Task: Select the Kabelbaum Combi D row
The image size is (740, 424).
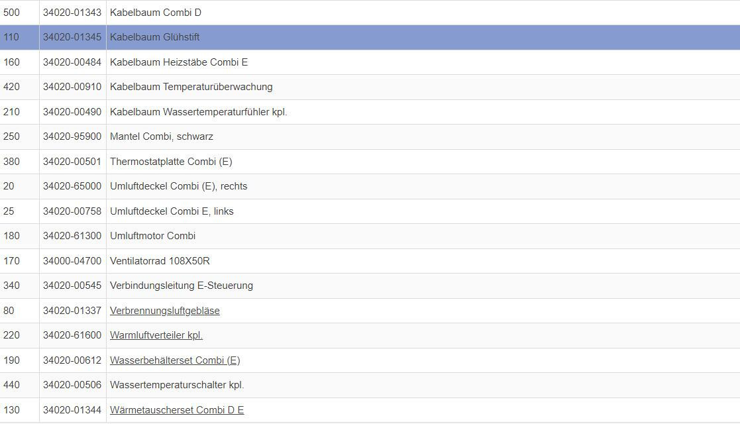Action: click(156, 13)
